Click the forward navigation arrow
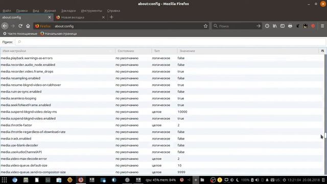327x184 pixels. click(12, 26)
